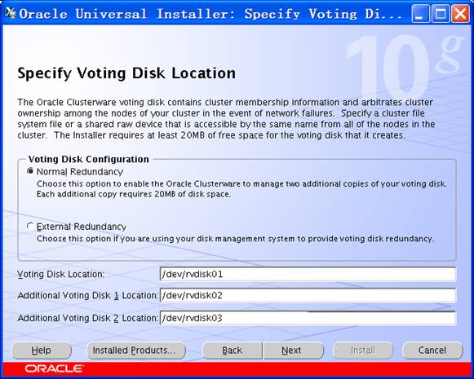474x379 pixels.
Task: Click the 'Voting Disk Configuration' group label
Action: click(x=89, y=159)
